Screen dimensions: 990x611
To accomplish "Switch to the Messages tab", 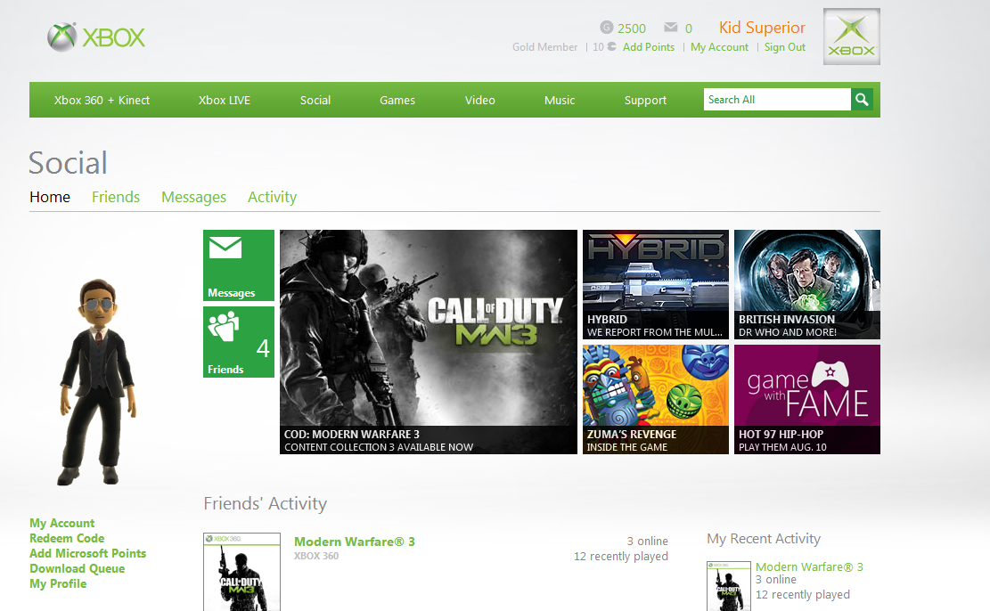I will [x=194, y=197].
